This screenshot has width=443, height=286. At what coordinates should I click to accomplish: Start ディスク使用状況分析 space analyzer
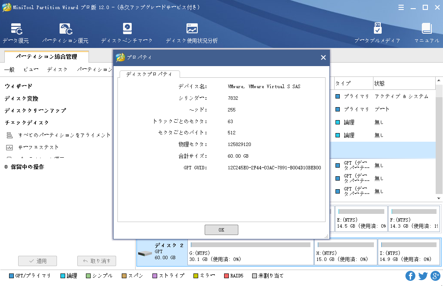(192, 33)
